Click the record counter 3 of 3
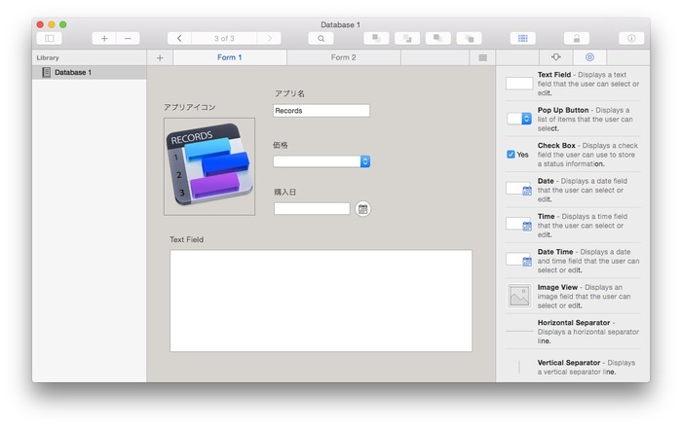This screenshot has width=682, height=428. 224,38
